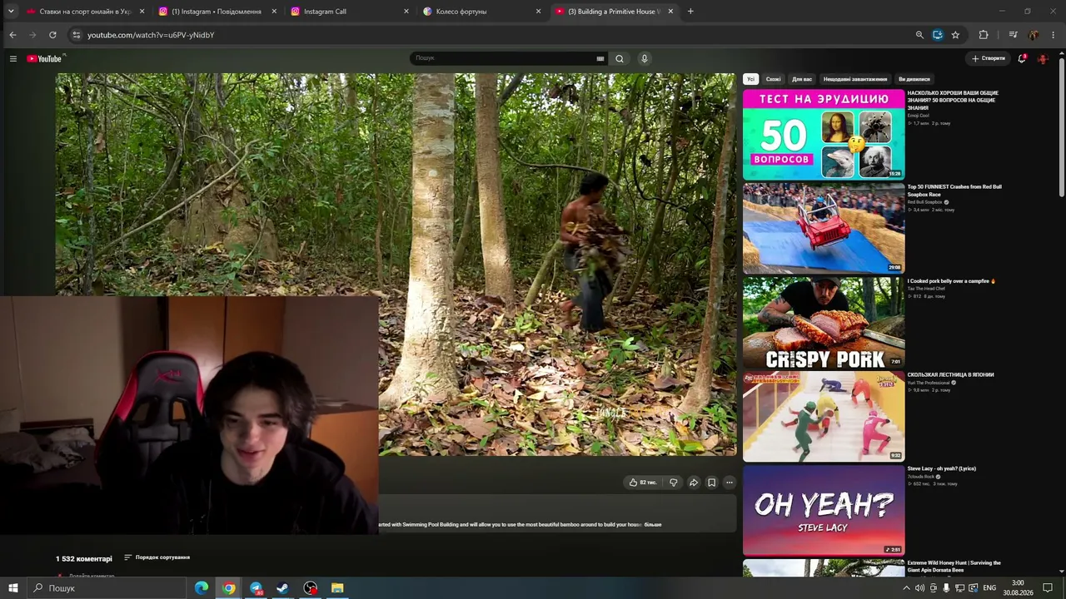The image size is (1066, 599).
Task: Like the video with 82 тис. likes
Action: [x=643, y=483]
